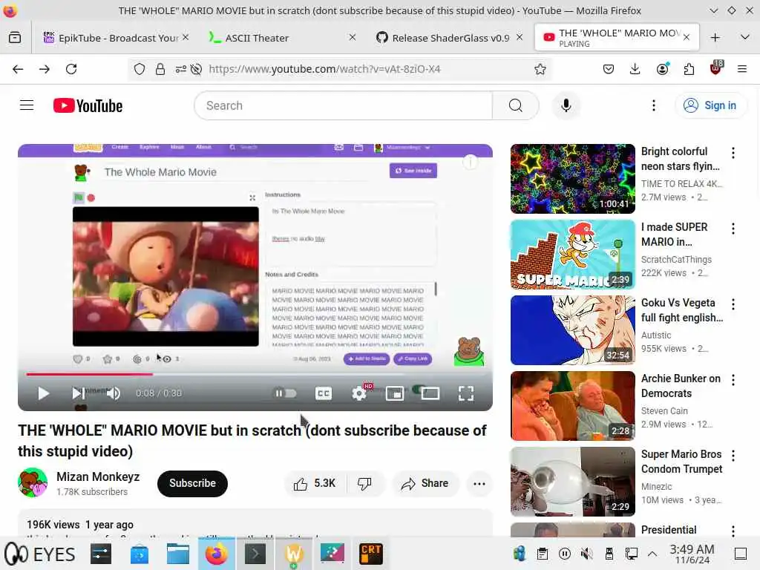Toggle theater mode view
760x570 pixels.
click(x=430, y=393)
